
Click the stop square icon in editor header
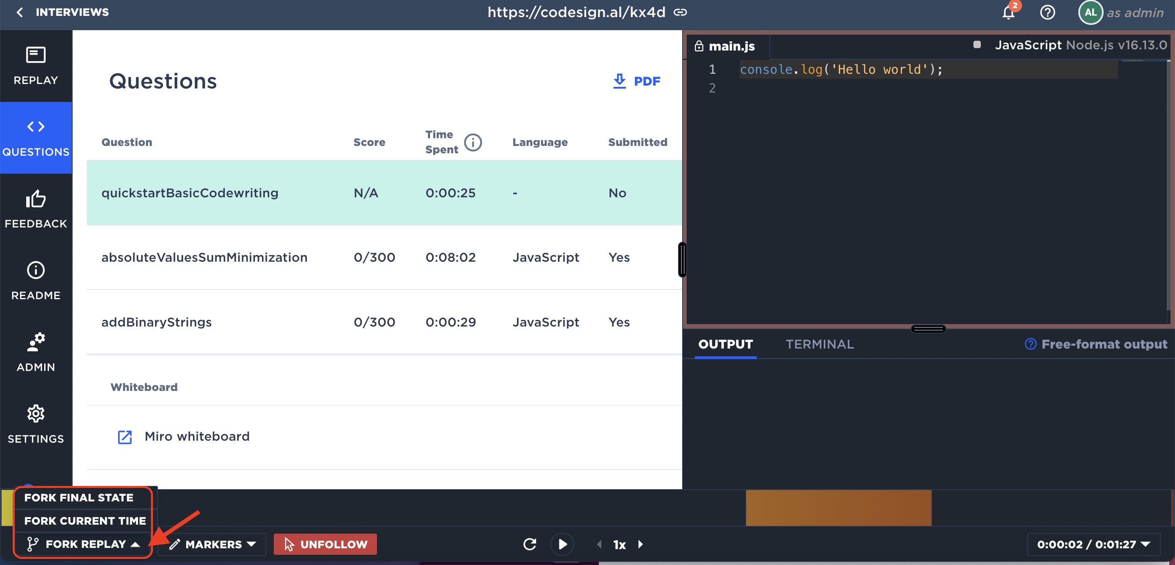click(x=977, y=45)
